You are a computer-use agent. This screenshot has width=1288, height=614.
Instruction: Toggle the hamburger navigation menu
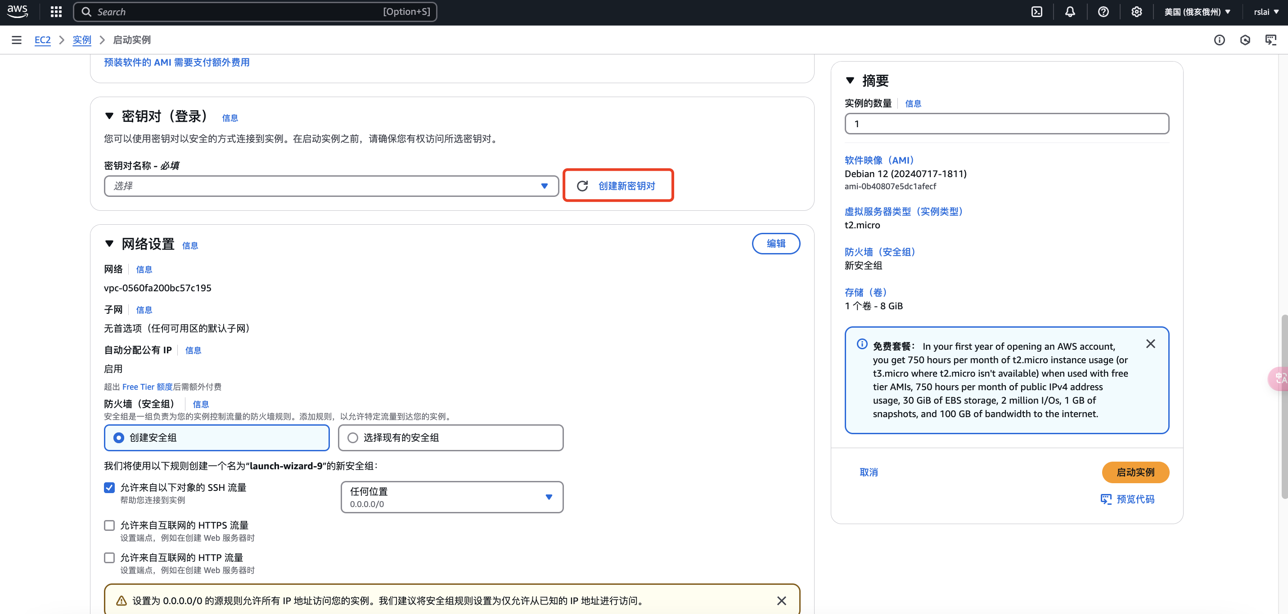pos(17,40)
